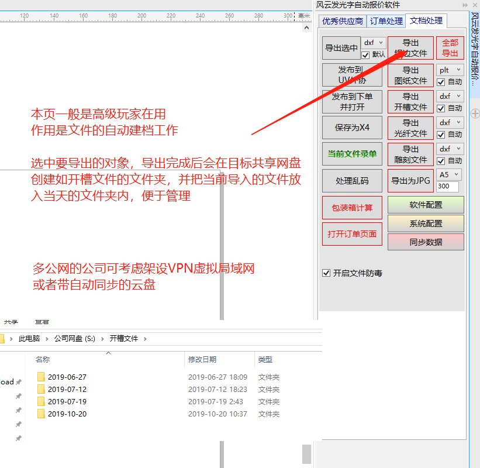Screen dimensions: 480x468
Task: Toggle the 默认 checkbox under 导出选中
Action: point(364,54)
